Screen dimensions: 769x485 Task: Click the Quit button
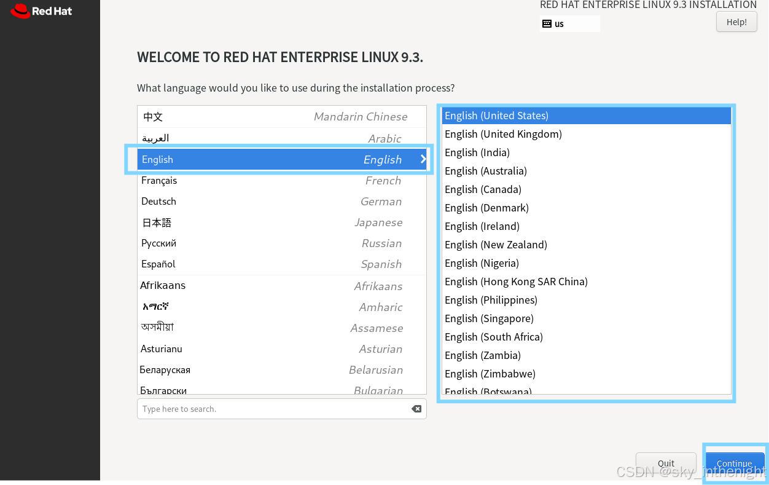666,463
